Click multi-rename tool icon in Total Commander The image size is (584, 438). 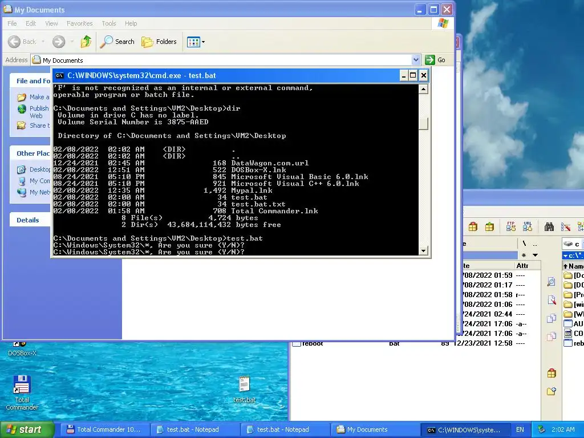pos(565,226)
